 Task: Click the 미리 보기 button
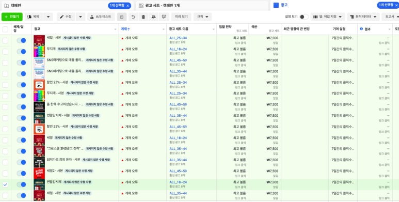tap(181, 17)
